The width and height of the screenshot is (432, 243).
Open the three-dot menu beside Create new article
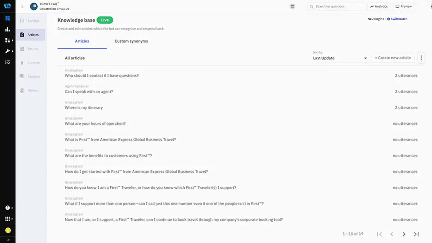(421, 58)
